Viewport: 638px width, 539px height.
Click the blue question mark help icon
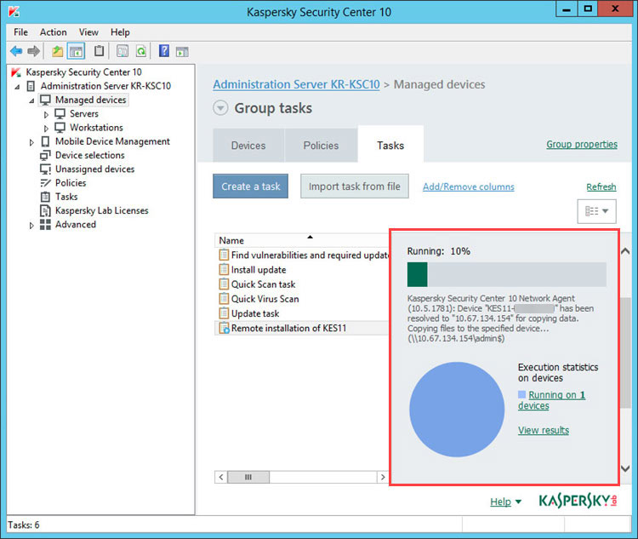coord(164,51)
